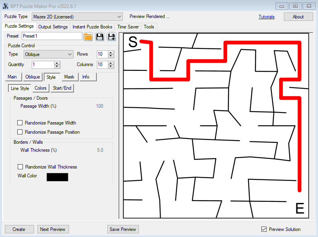Select the Line Style tab
Viewport: 318px width, 237px height.
tap(20, 88)
